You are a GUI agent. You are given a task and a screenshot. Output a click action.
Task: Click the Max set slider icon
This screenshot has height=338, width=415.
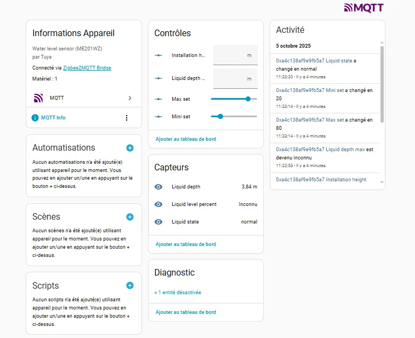[x=158, y=99]
